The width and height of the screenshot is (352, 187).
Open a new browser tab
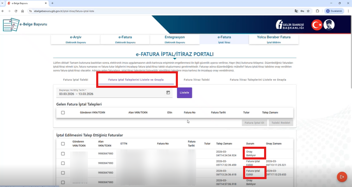click(x=52, y=3)
